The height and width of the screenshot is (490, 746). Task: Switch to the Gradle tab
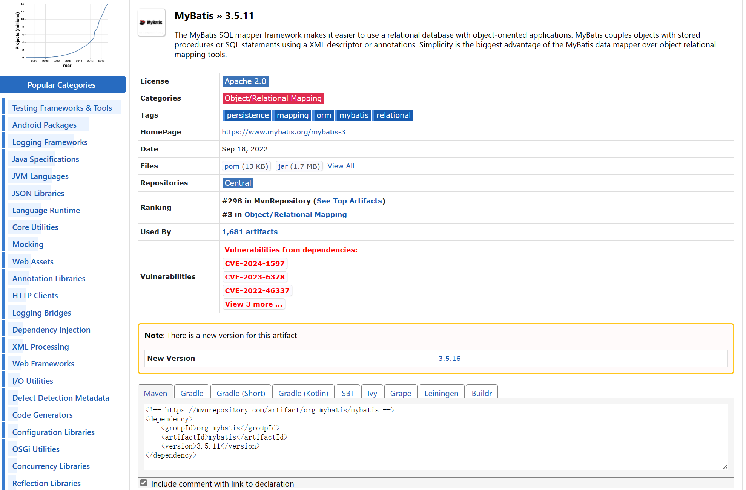[x=192, y=393]
